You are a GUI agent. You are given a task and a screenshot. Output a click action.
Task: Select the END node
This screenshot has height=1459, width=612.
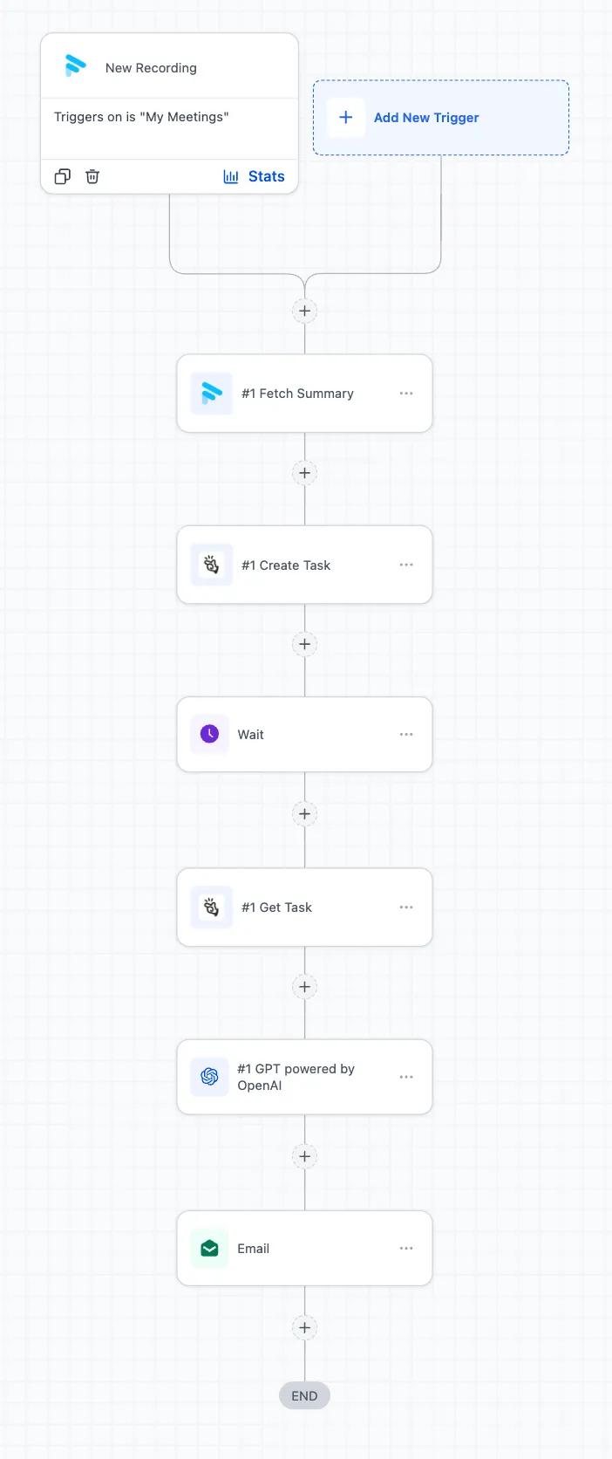click(304, 1396)
